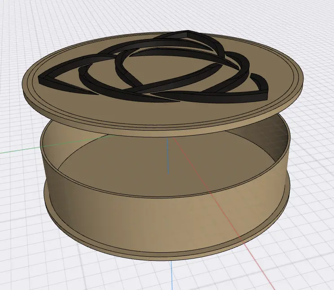This screenshot has height=290, width=334.
Task: Click the green Y axis line
Action: 18,150
